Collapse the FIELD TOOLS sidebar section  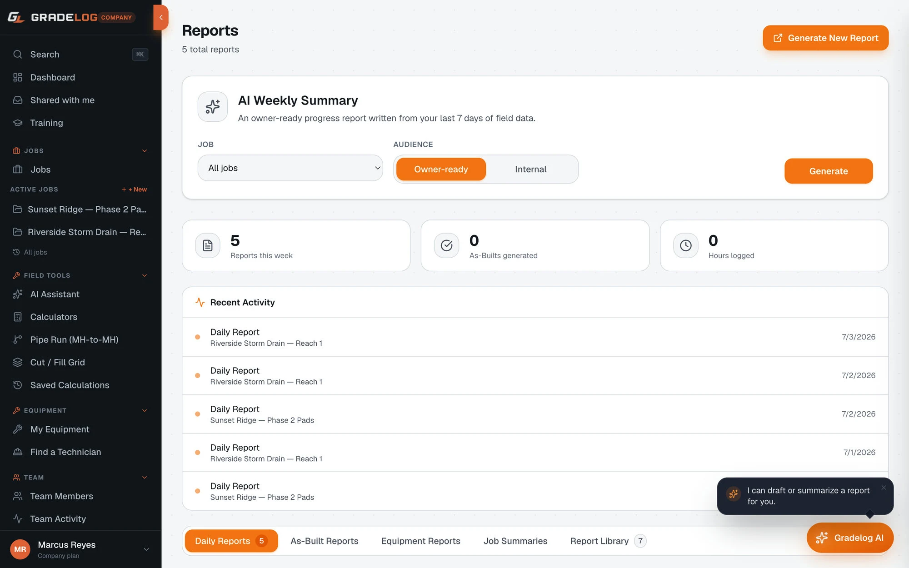pos(145,275)
